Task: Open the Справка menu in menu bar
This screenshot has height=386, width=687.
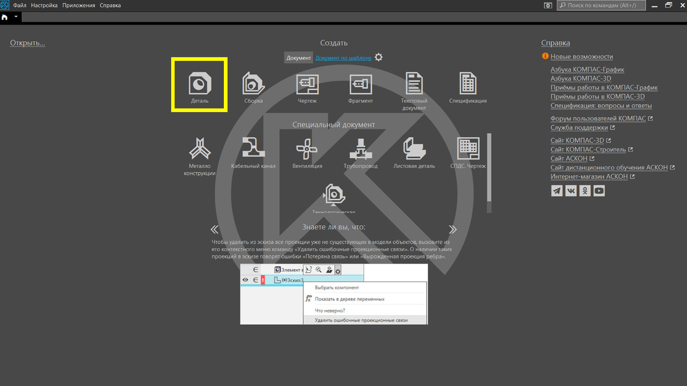Action: pyautogui.click(x=110, y=5)
